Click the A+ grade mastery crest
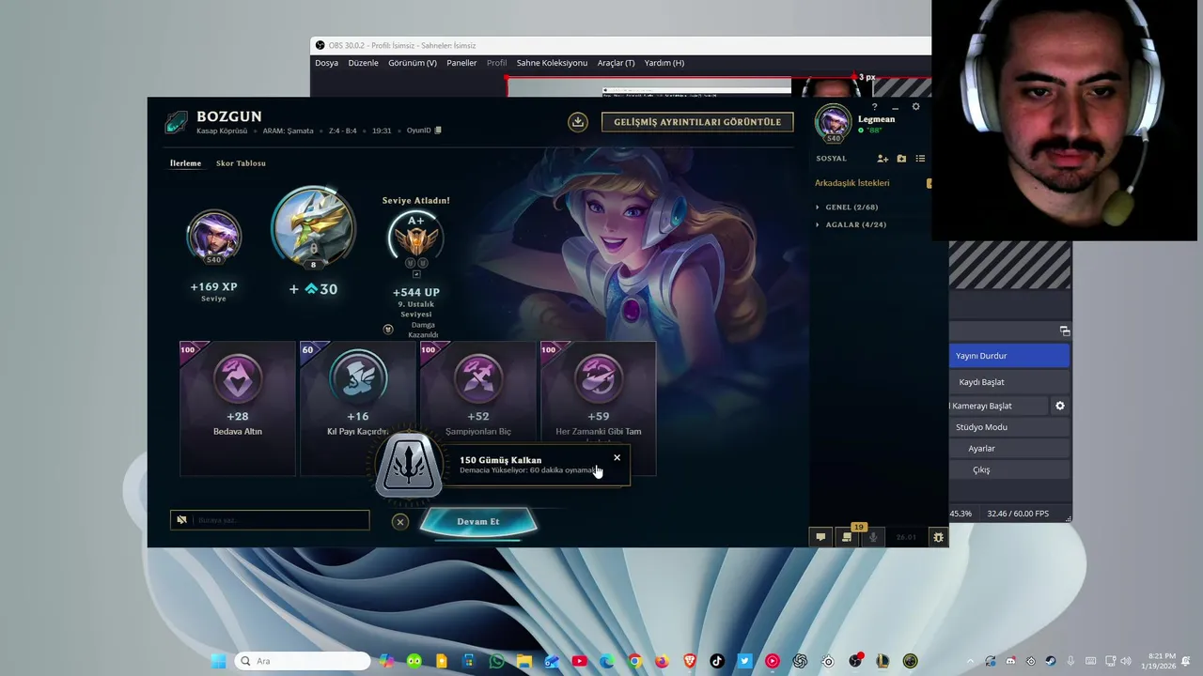 415,238
